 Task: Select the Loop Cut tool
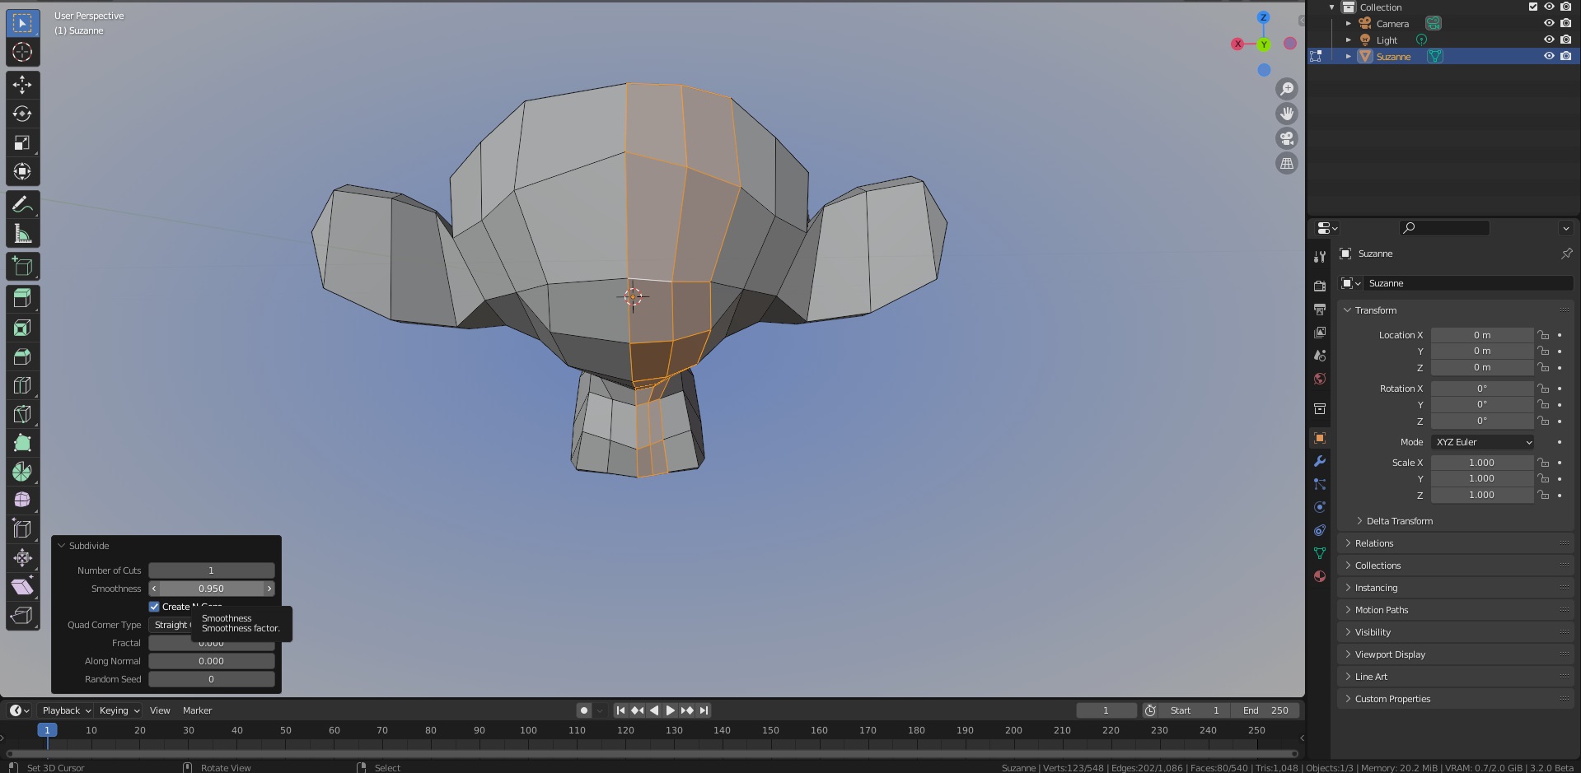[x=22, y=385]
